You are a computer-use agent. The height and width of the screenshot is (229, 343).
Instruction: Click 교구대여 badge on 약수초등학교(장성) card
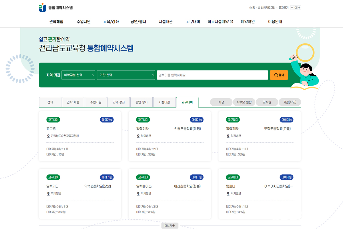[53, 177]
